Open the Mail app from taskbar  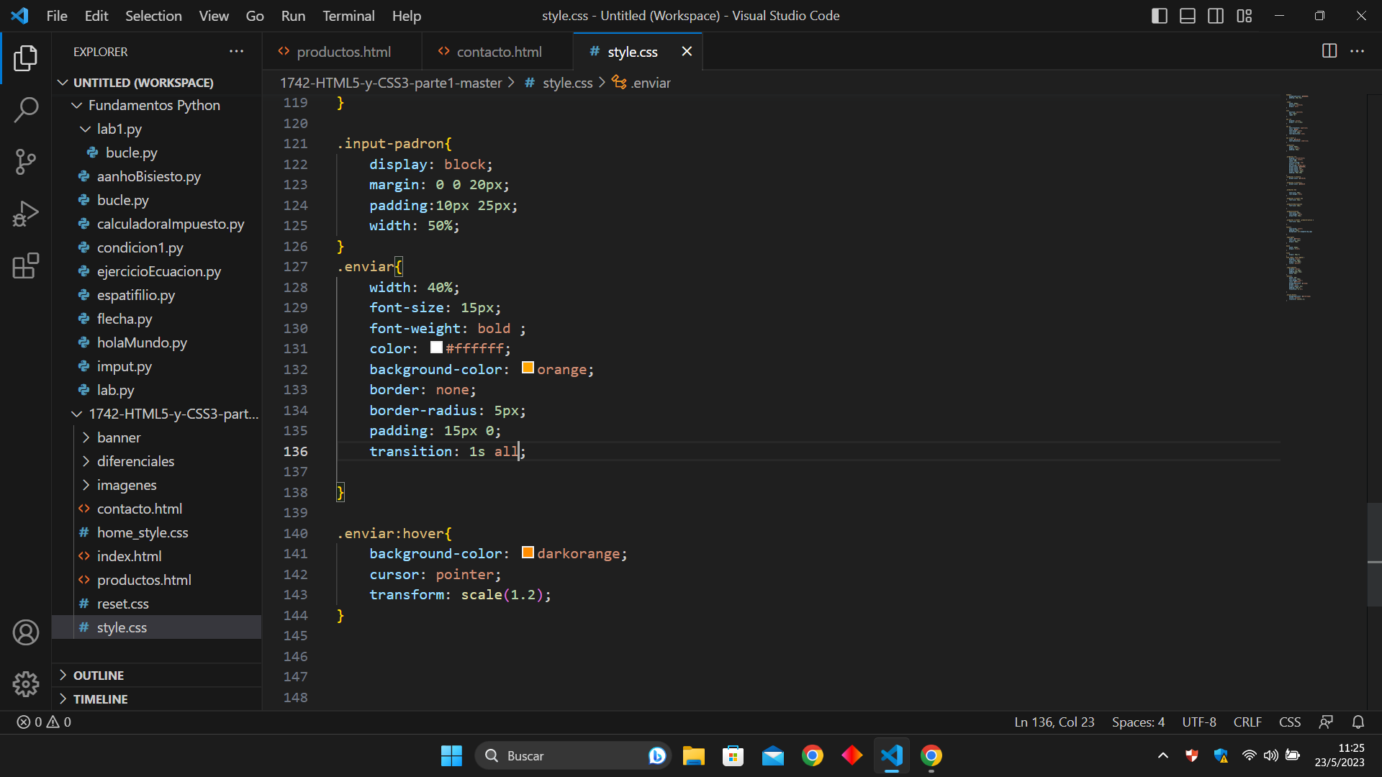point(773,755)
